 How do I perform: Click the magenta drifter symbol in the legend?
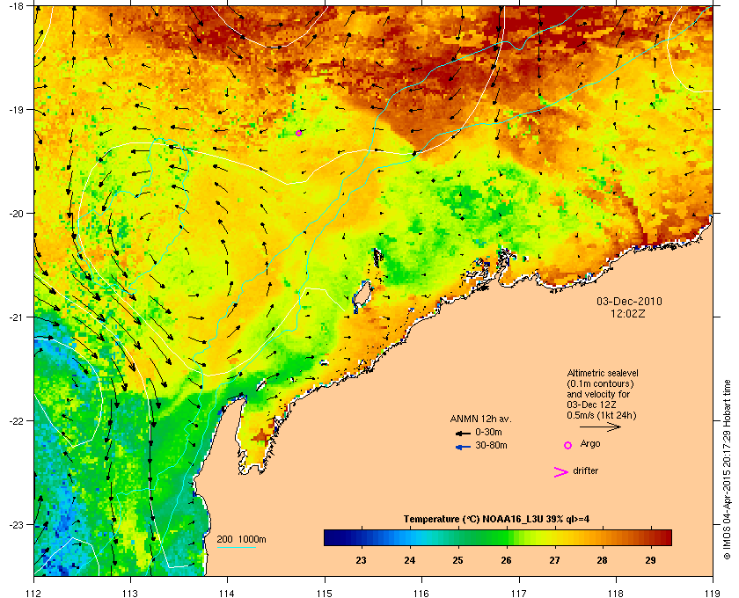tap(561, 472)
